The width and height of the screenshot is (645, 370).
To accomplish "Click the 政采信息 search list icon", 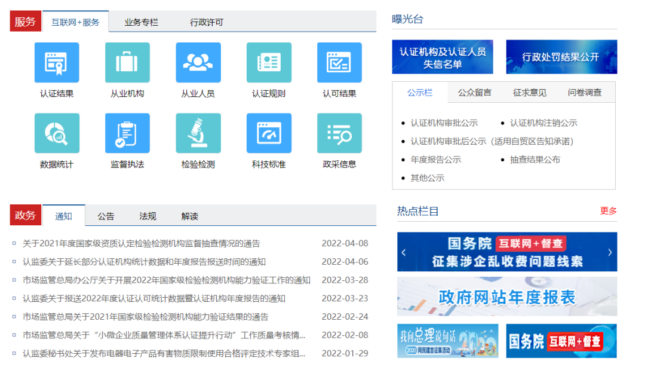I will coord(339,133).
